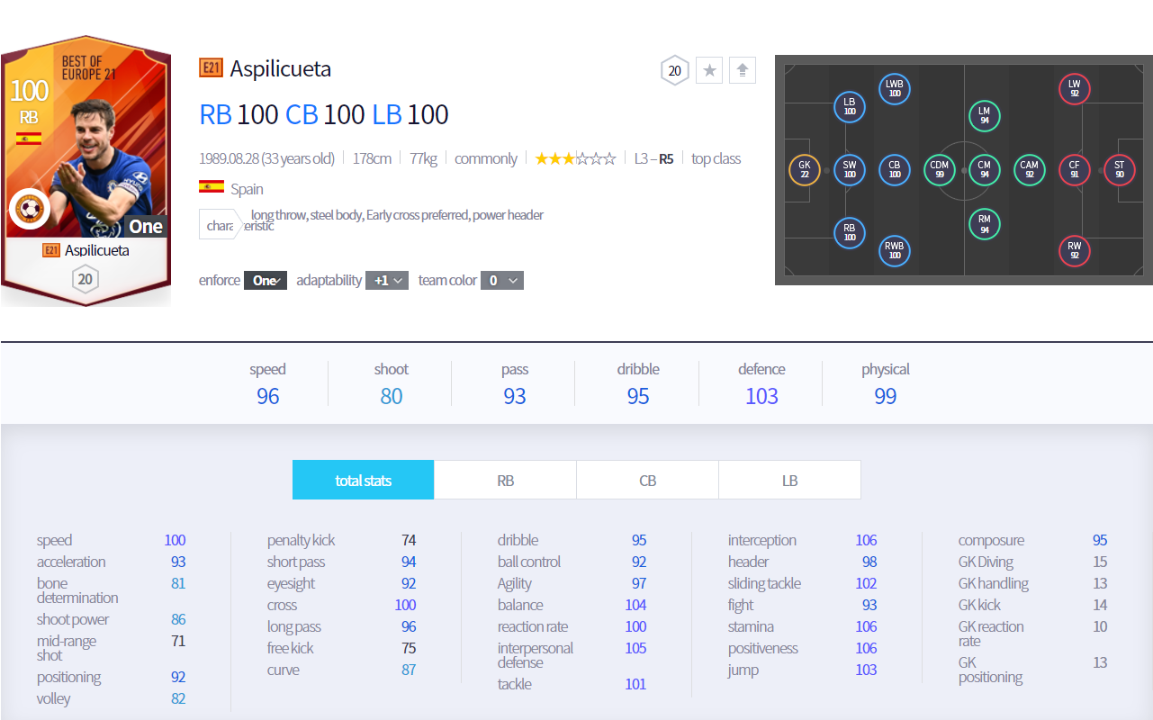Click the RW position circle on the pitch

pyautogui.click(x=1074, y=250)
